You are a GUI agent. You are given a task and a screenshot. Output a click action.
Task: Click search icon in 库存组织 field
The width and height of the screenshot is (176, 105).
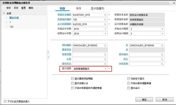tap(162, 55)
